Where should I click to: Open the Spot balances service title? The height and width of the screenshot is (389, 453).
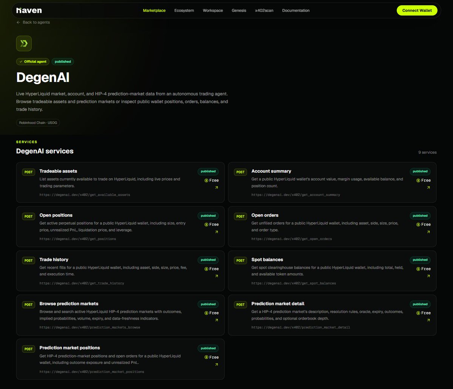tap(267, 260)
